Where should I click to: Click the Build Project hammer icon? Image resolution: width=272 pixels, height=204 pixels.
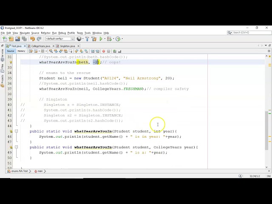[87, 39]
